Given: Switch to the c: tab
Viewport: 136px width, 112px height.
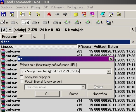Looking at the screenshot, I should tap(38, 37).
